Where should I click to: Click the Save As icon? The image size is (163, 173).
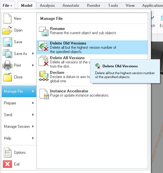(7, 54)
